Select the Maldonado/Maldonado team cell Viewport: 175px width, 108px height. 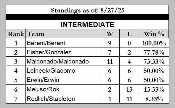[63, 61]
